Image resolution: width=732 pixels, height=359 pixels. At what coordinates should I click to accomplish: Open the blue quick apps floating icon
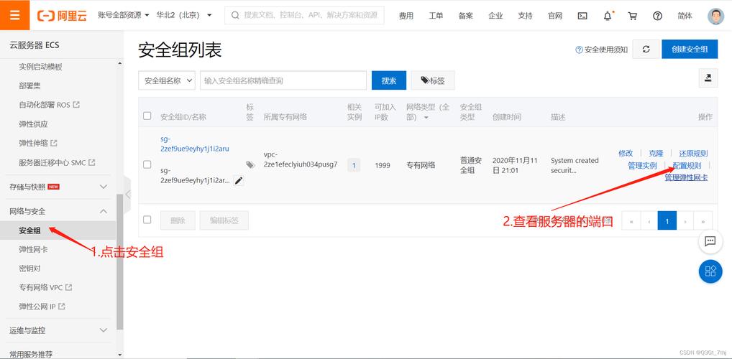(710, 271)
